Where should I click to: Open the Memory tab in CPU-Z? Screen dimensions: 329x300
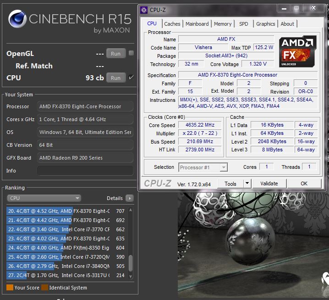223,24
